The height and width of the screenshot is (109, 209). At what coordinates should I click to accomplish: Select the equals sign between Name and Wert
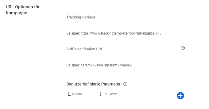point(106,94)
